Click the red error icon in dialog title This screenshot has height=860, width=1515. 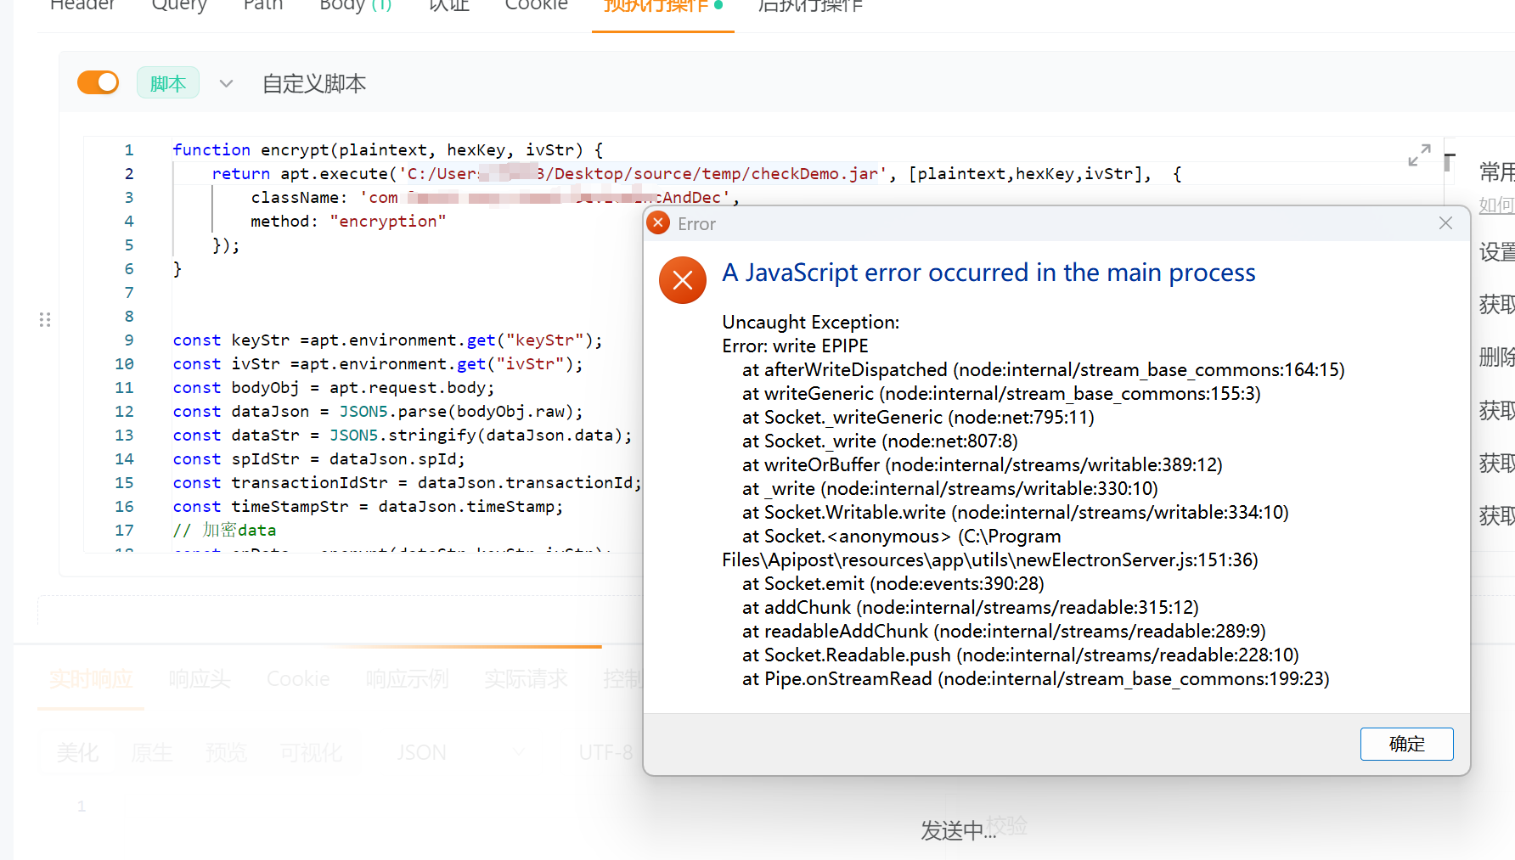click(x=658, y=223)
